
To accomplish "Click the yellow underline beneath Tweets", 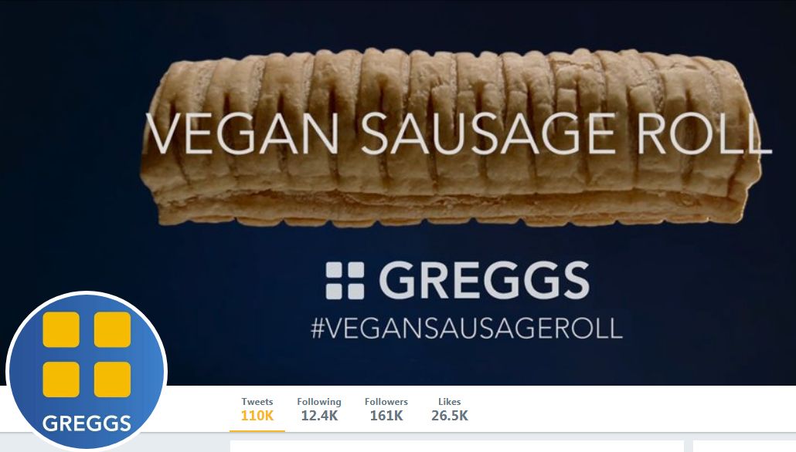I will [x=257, y=430].
